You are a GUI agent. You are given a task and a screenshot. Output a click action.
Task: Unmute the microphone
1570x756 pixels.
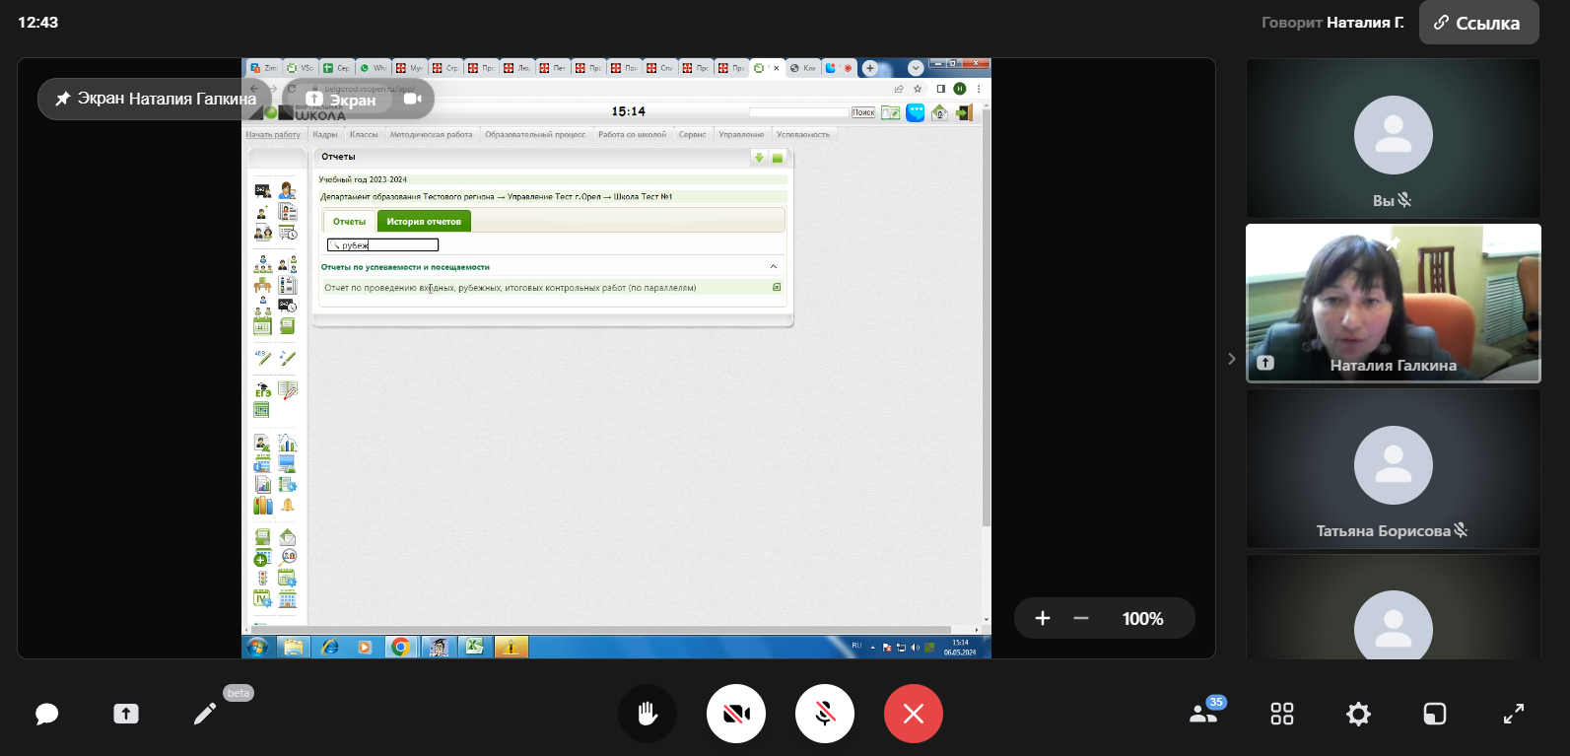click(824, 714)
